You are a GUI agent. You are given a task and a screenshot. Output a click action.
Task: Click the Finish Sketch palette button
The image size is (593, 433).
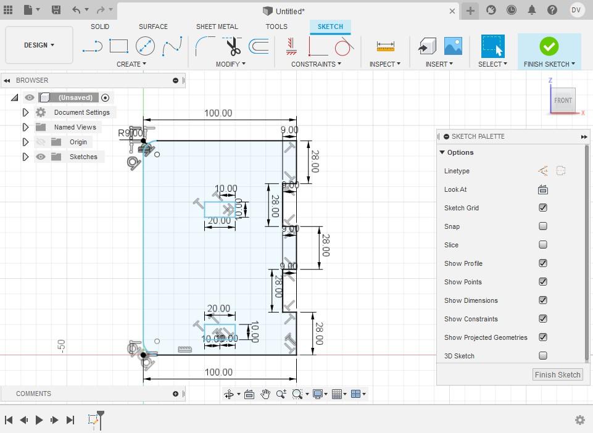pyautogui.click(x=557, y=374)
